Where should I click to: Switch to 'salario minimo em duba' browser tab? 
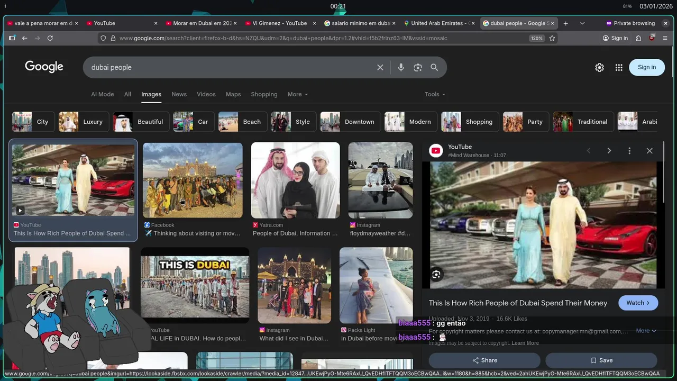[x=360, y=23]
